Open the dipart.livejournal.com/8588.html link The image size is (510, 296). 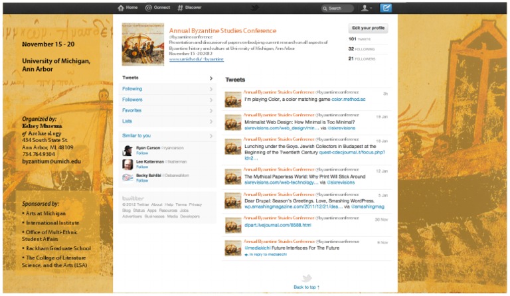(x=278, y=225)
